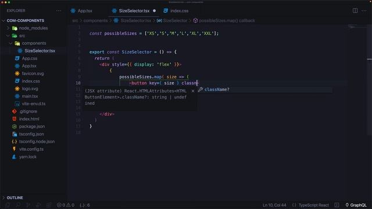This screenshot has width=372, height=209.
Task: Click the node icon beside package.json
Action: (x=14, y=127)
